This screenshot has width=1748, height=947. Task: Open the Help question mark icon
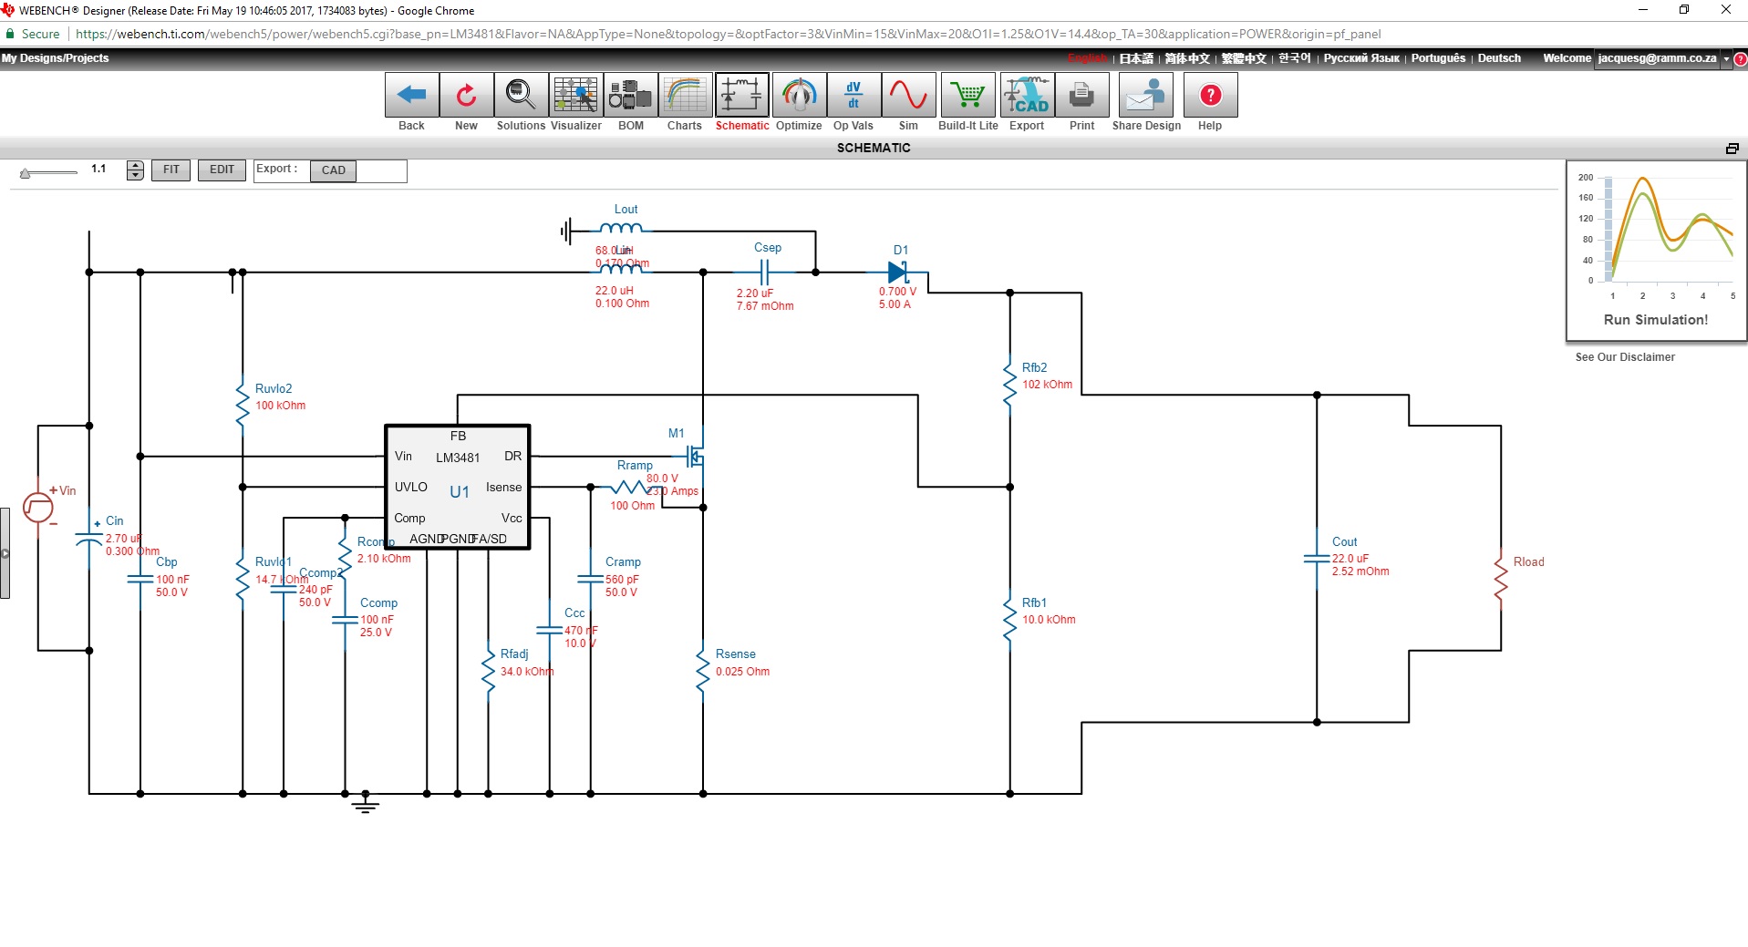tap(1210, 95)
